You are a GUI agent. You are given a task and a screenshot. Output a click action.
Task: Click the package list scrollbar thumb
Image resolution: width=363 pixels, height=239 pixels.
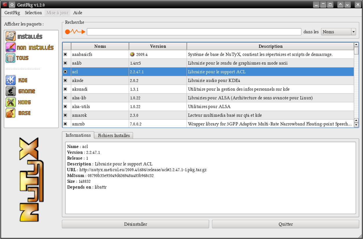click(356, 51)
